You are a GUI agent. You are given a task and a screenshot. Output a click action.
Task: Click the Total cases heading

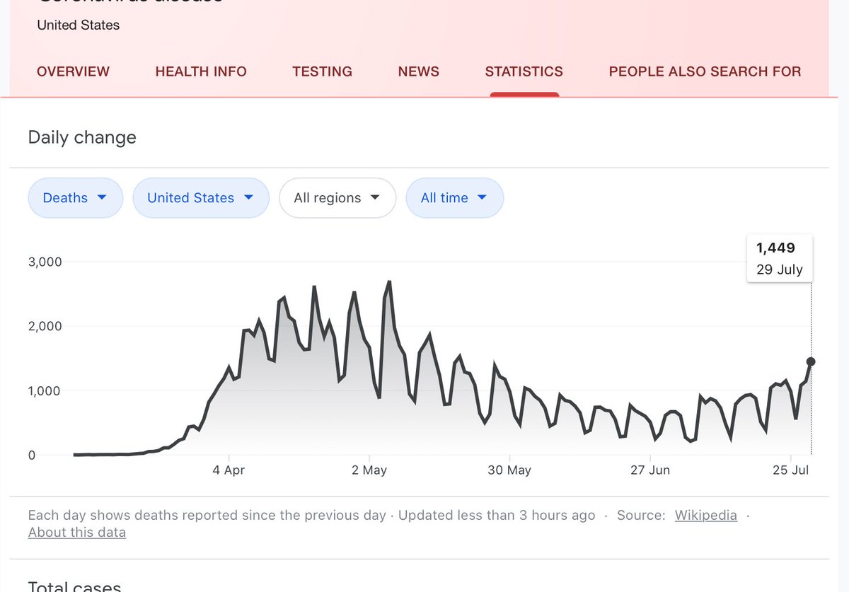coord(74,586)
